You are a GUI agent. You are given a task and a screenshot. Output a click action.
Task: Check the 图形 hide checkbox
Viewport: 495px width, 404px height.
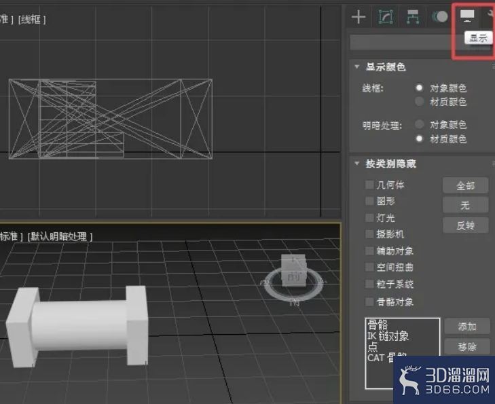point(369,201)
